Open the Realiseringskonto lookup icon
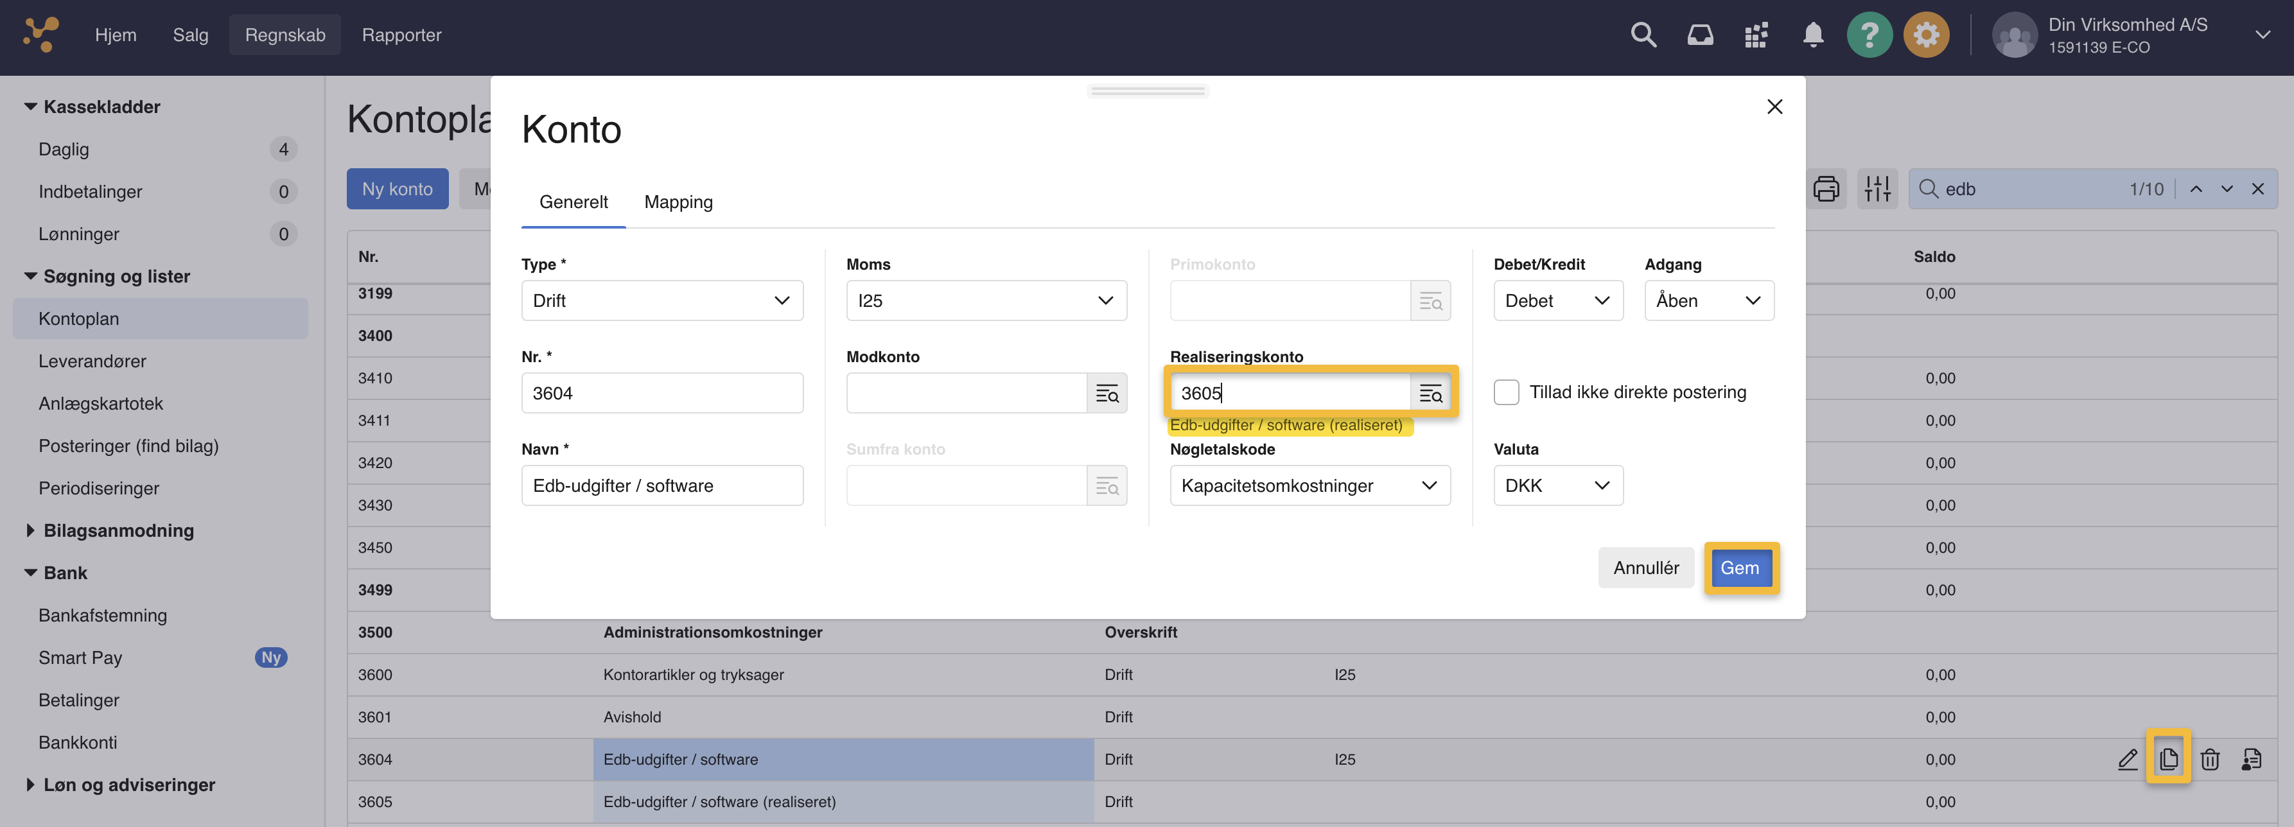Screen dimensions: 2294x827 1430,394
